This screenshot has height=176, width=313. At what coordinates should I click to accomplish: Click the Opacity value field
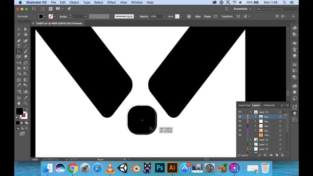tap(156, 16)
